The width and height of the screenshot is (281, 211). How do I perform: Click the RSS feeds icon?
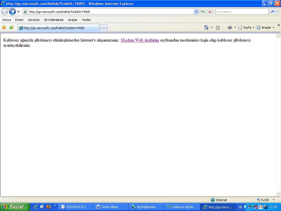pos(218,28)
